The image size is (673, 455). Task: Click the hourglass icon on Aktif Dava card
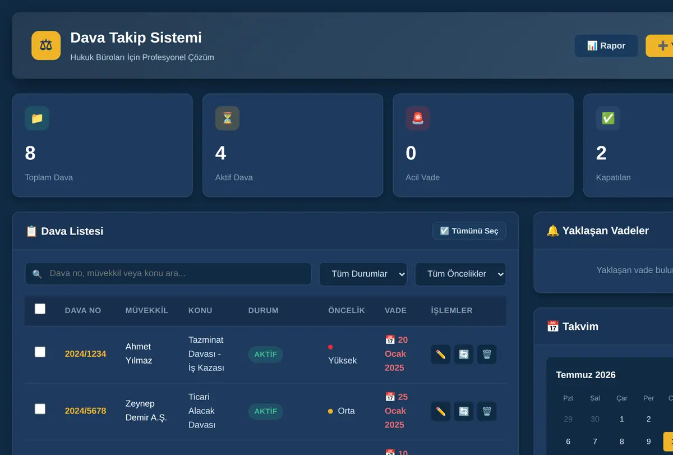pyautogui.click(x=227, y=118)
